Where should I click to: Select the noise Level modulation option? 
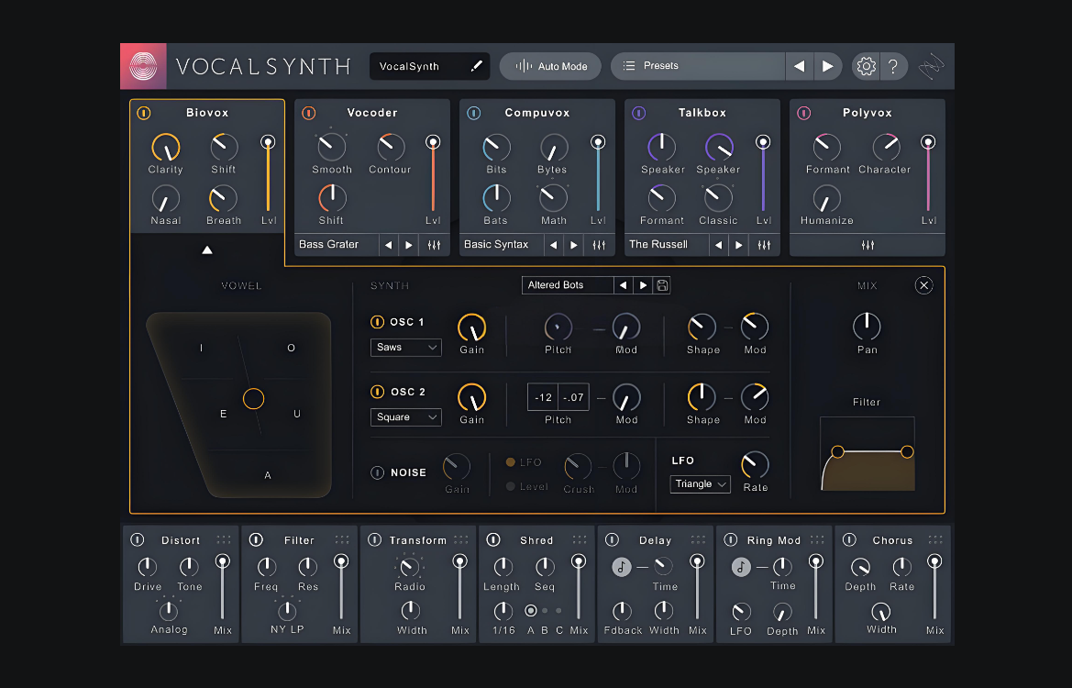510,487
